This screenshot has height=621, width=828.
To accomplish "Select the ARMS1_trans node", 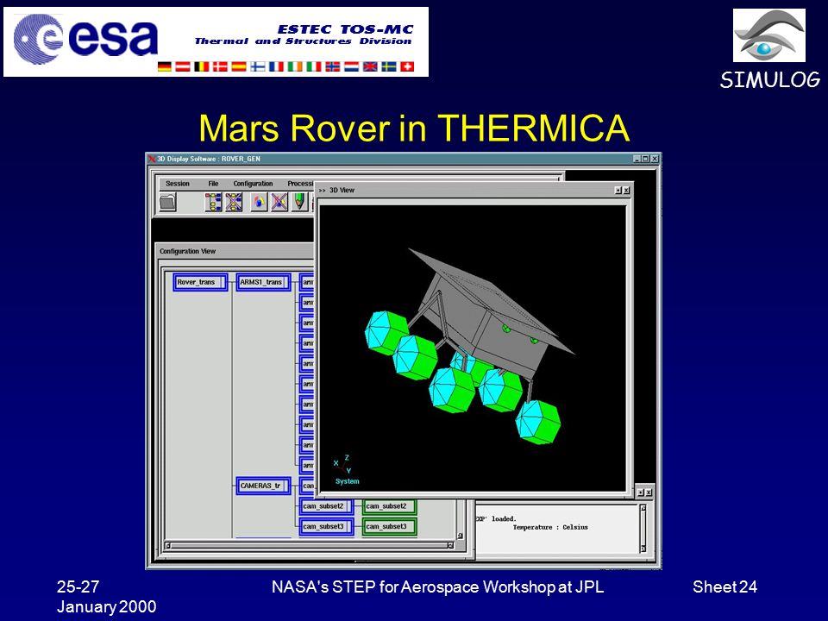I will pos(263,282).
